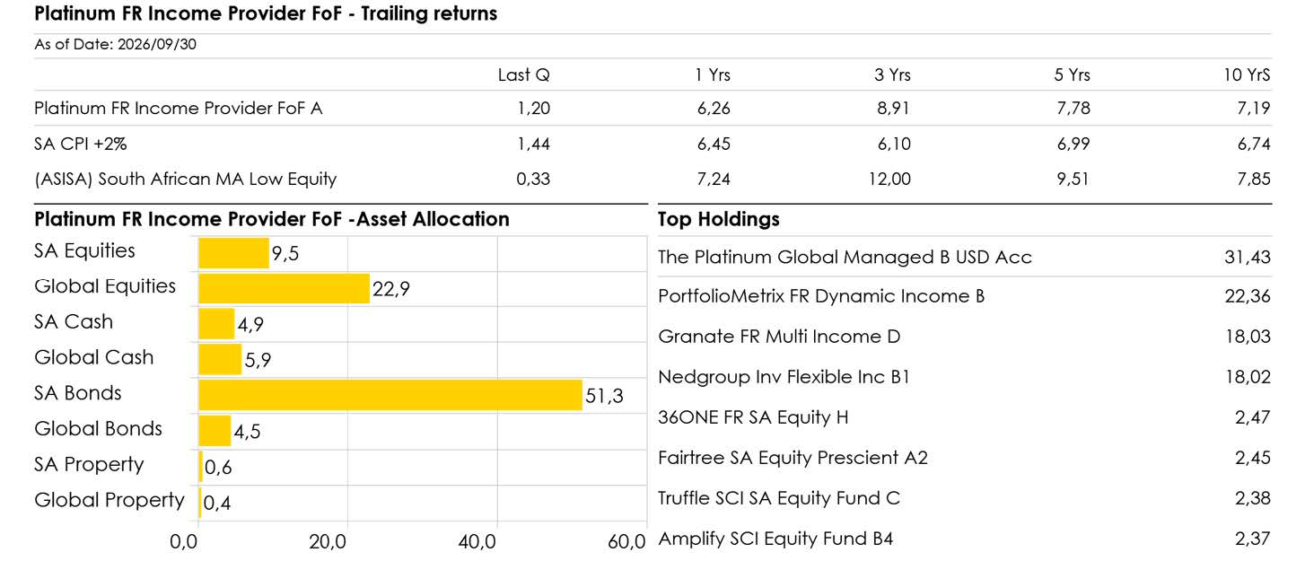Select Fairtree SA Equity Prescient A2 holding
Viewport: 1305px width, 561px height.
pyautogui.click(x=793, y=458)
